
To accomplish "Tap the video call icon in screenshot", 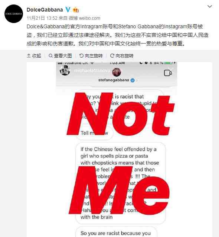I will [x=168, y=73].
